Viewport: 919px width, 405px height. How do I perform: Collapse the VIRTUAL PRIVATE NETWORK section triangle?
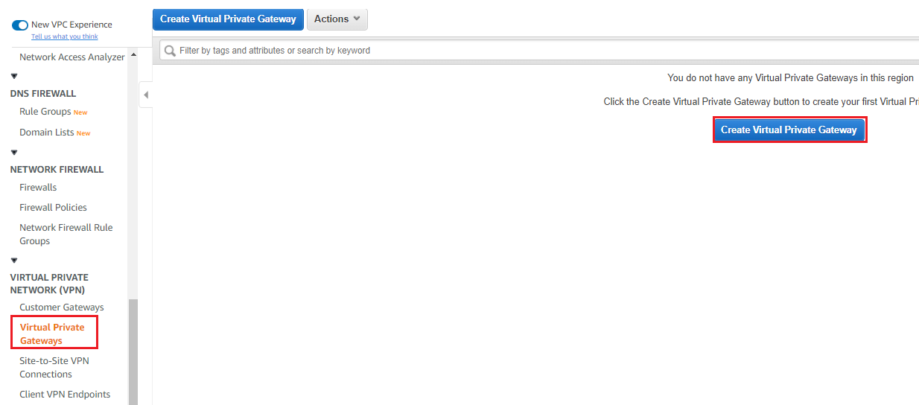click(x=14, y=261)
